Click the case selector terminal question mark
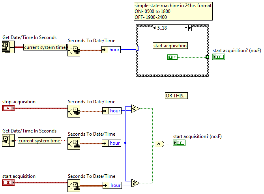 [x=137, y=48]
